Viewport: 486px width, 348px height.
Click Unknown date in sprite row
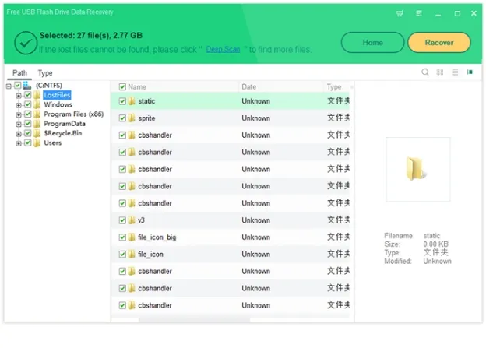pos(255,118)
